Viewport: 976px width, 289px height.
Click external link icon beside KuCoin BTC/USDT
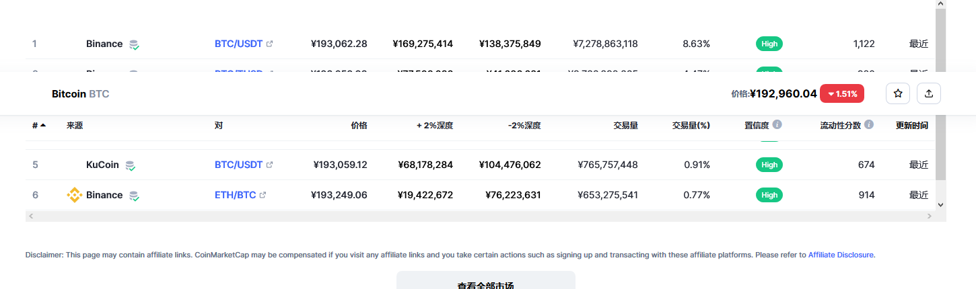coord(269,165)
